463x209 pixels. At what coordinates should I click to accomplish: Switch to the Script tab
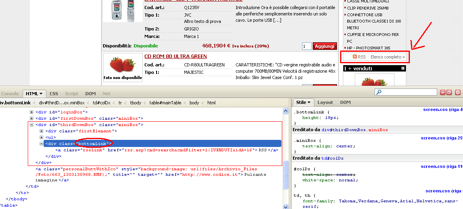71,94
